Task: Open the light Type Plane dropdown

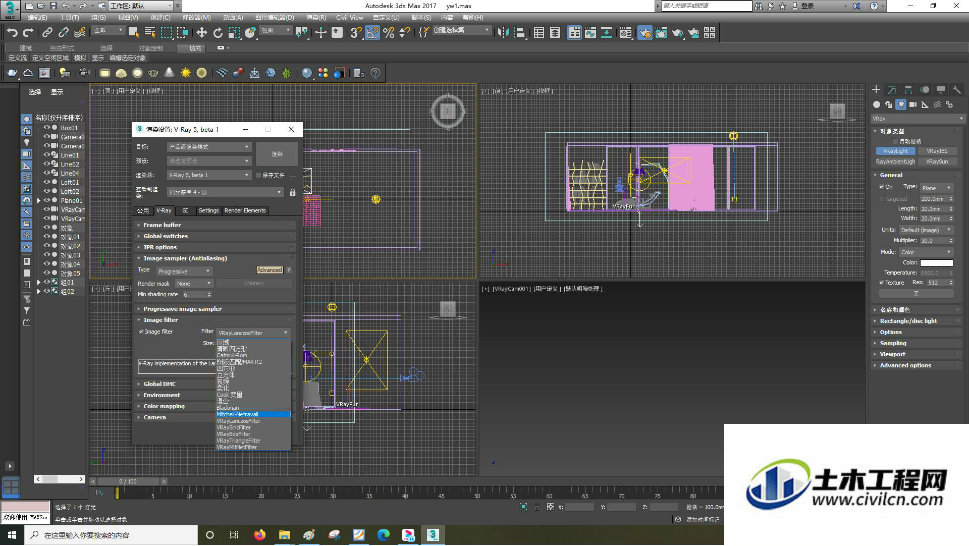Action: 937,188
